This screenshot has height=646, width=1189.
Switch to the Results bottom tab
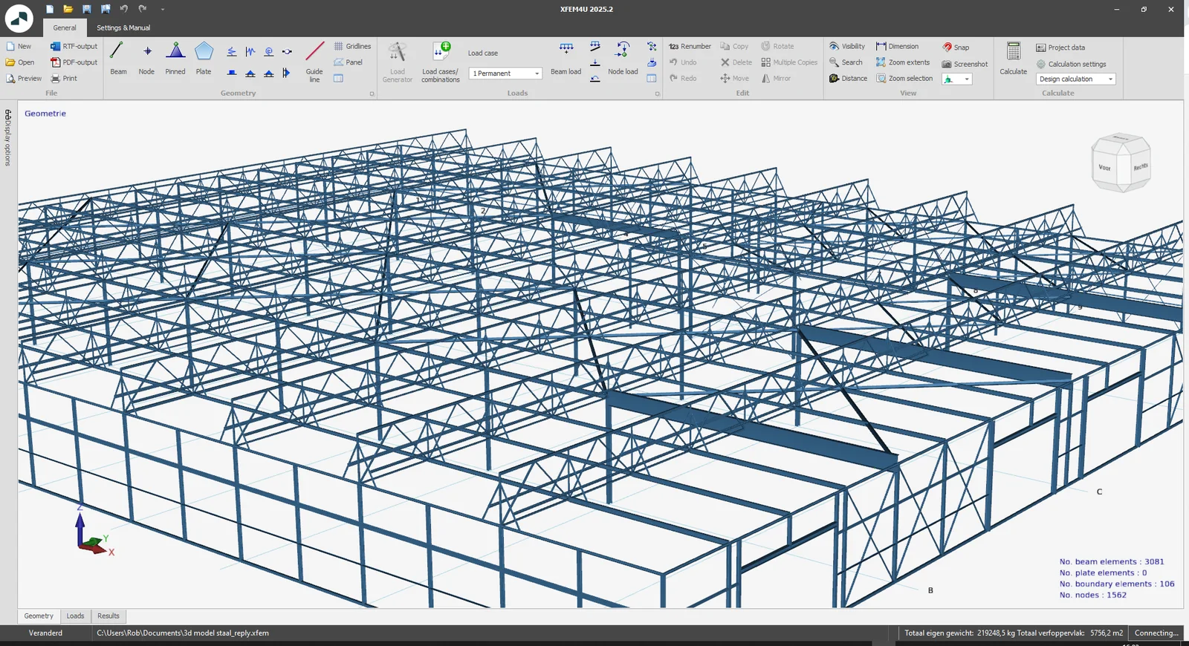tap(108, 616)
